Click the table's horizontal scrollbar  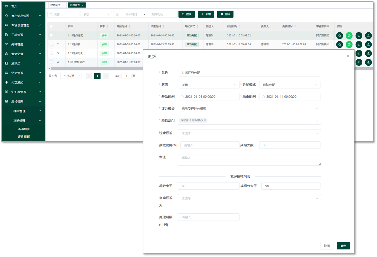(x=95, y=69)
